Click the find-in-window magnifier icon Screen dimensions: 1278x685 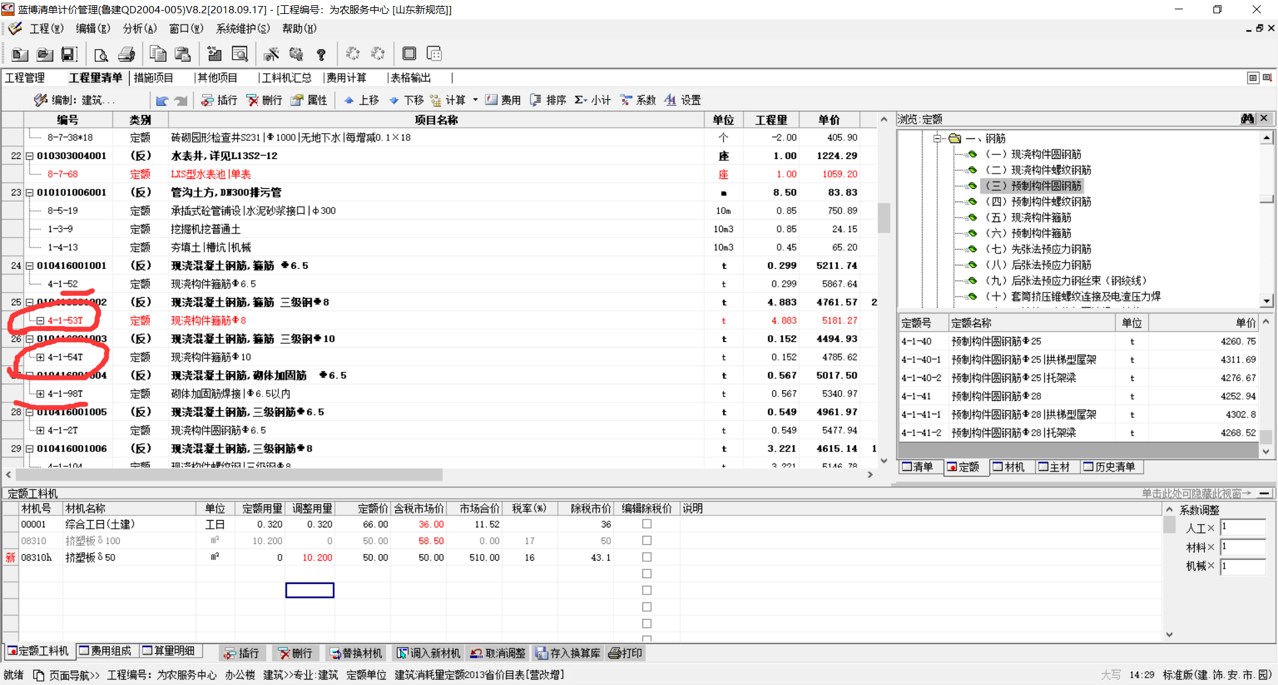(240, 54)
